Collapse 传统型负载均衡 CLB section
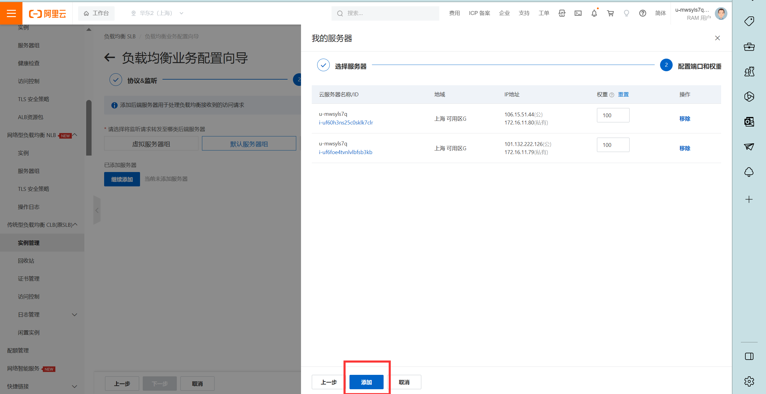This screenshot has height=394, width=766. coord(75,224)
